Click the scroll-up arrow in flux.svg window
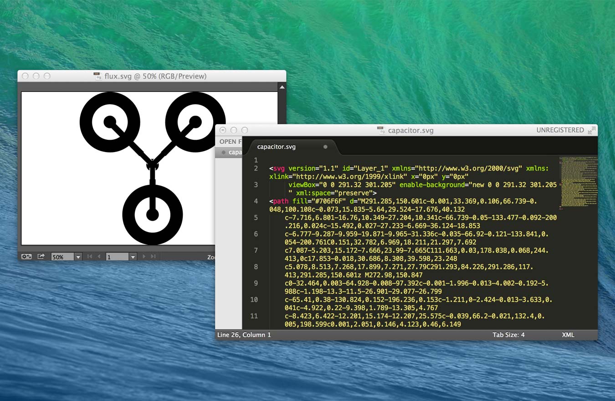615x401 pixels. (x=282, y=87)
